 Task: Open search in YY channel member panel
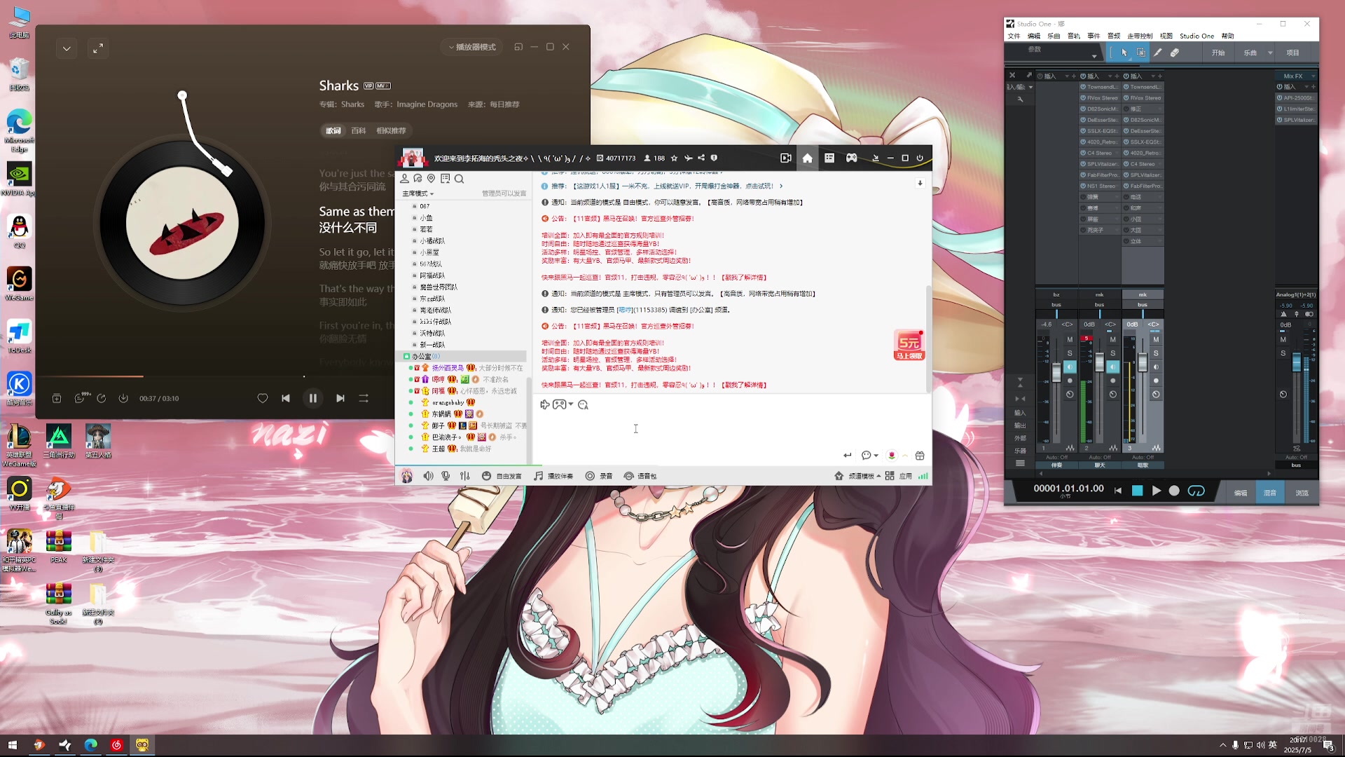460,179
